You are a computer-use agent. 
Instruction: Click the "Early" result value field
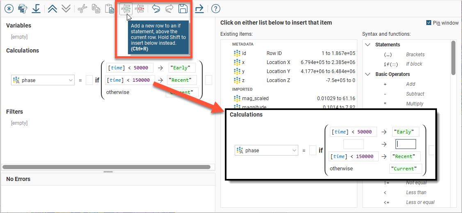coord(182,68)
